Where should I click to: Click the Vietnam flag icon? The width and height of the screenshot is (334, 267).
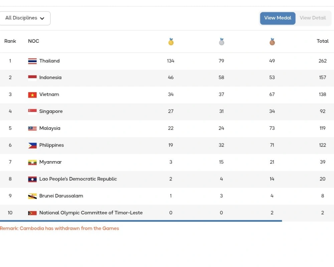[x=32, y=95]
